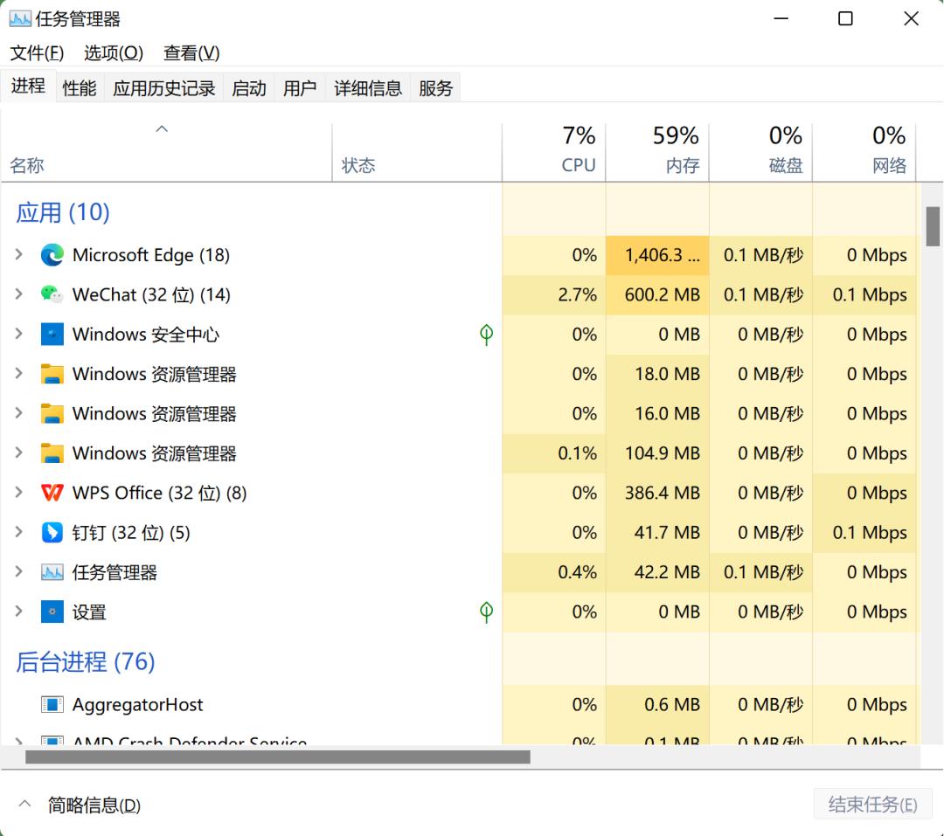The width and height of the screenshot is (944, 836).
Task: Click the WPS Office icon
Action: pos(52,493)
